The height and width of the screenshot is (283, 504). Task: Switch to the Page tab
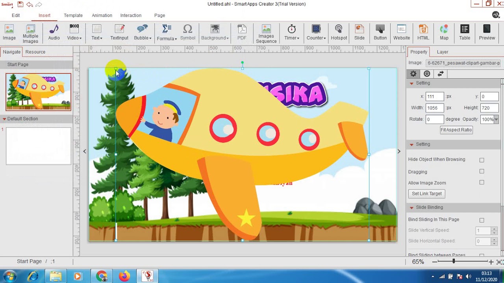click(159, 15)
